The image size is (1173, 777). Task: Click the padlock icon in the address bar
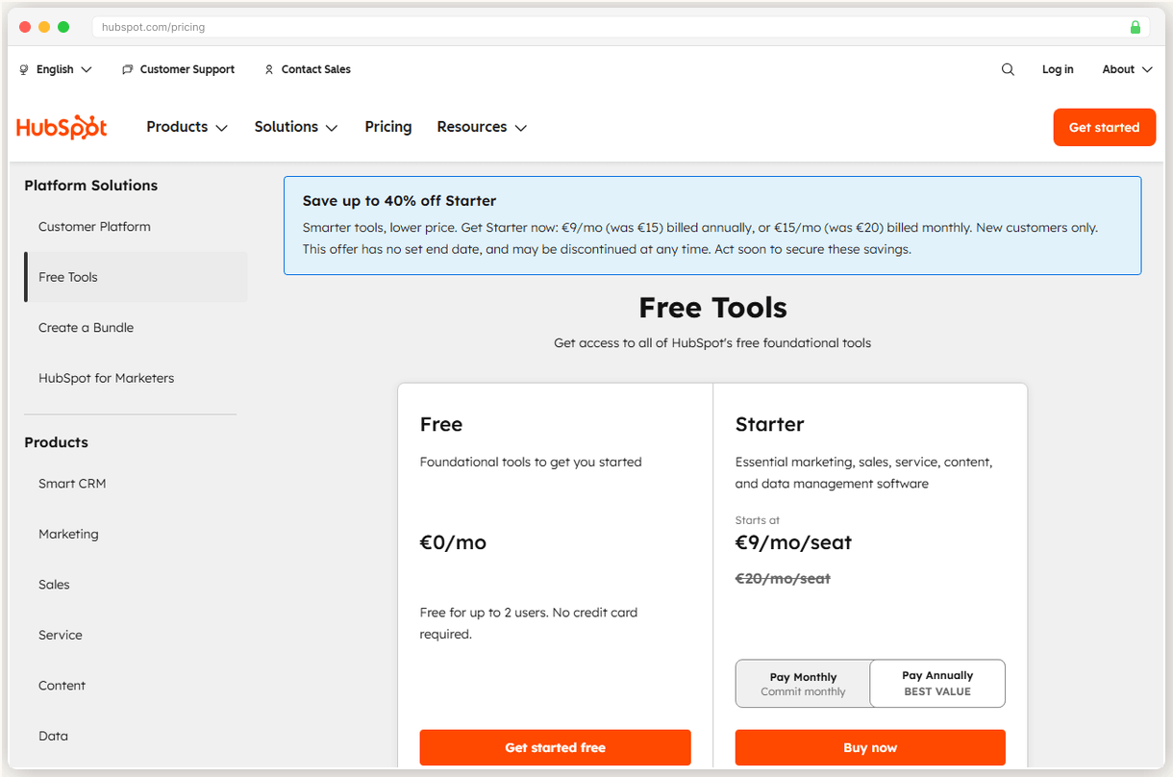coord(1136,27)
